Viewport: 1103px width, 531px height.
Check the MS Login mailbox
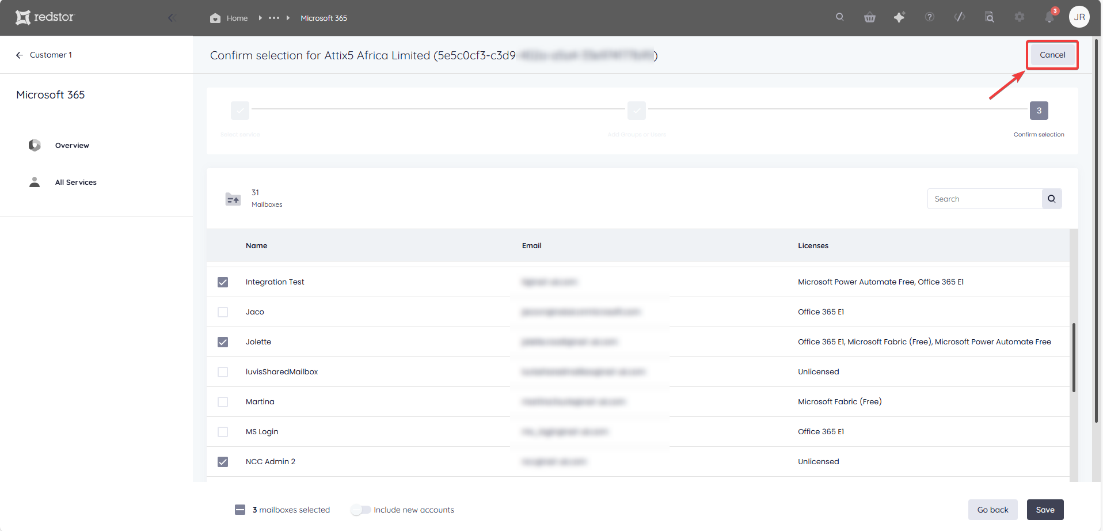click(x=223, y=432)
